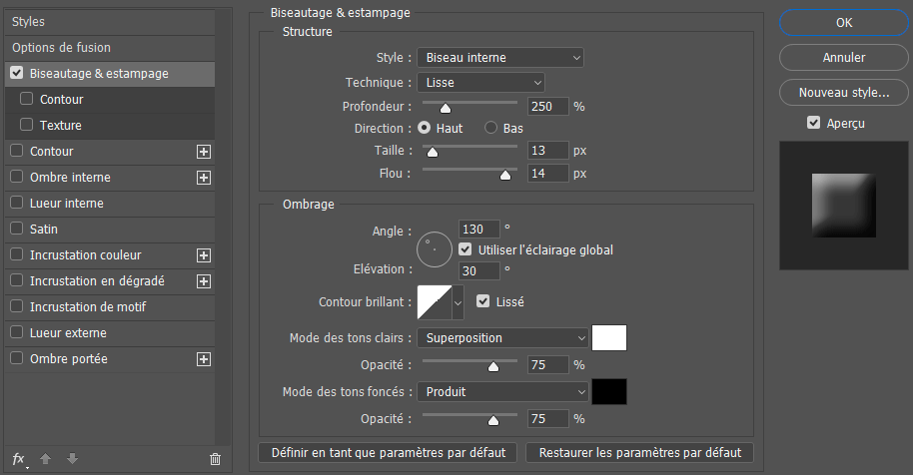
Task: Click the move effect down arrow
Action: (71, 459)
